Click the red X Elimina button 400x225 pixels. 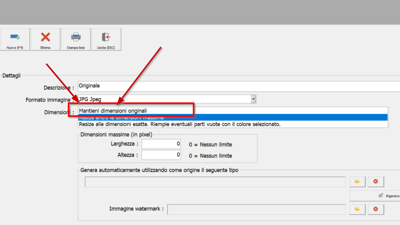pyautogui.click(x=46, y=39)
